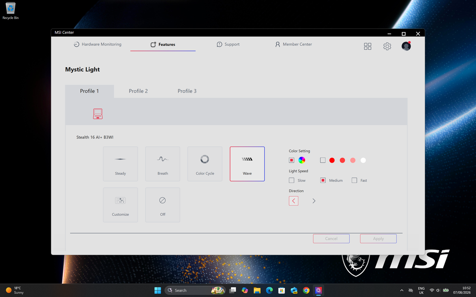Click the Mystic Light heading
This screenshot has height=297, width=476.
(x=83, y=69)
